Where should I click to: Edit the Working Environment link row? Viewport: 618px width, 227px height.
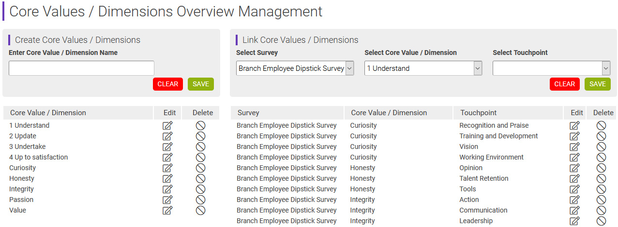[x=574, y=158]
